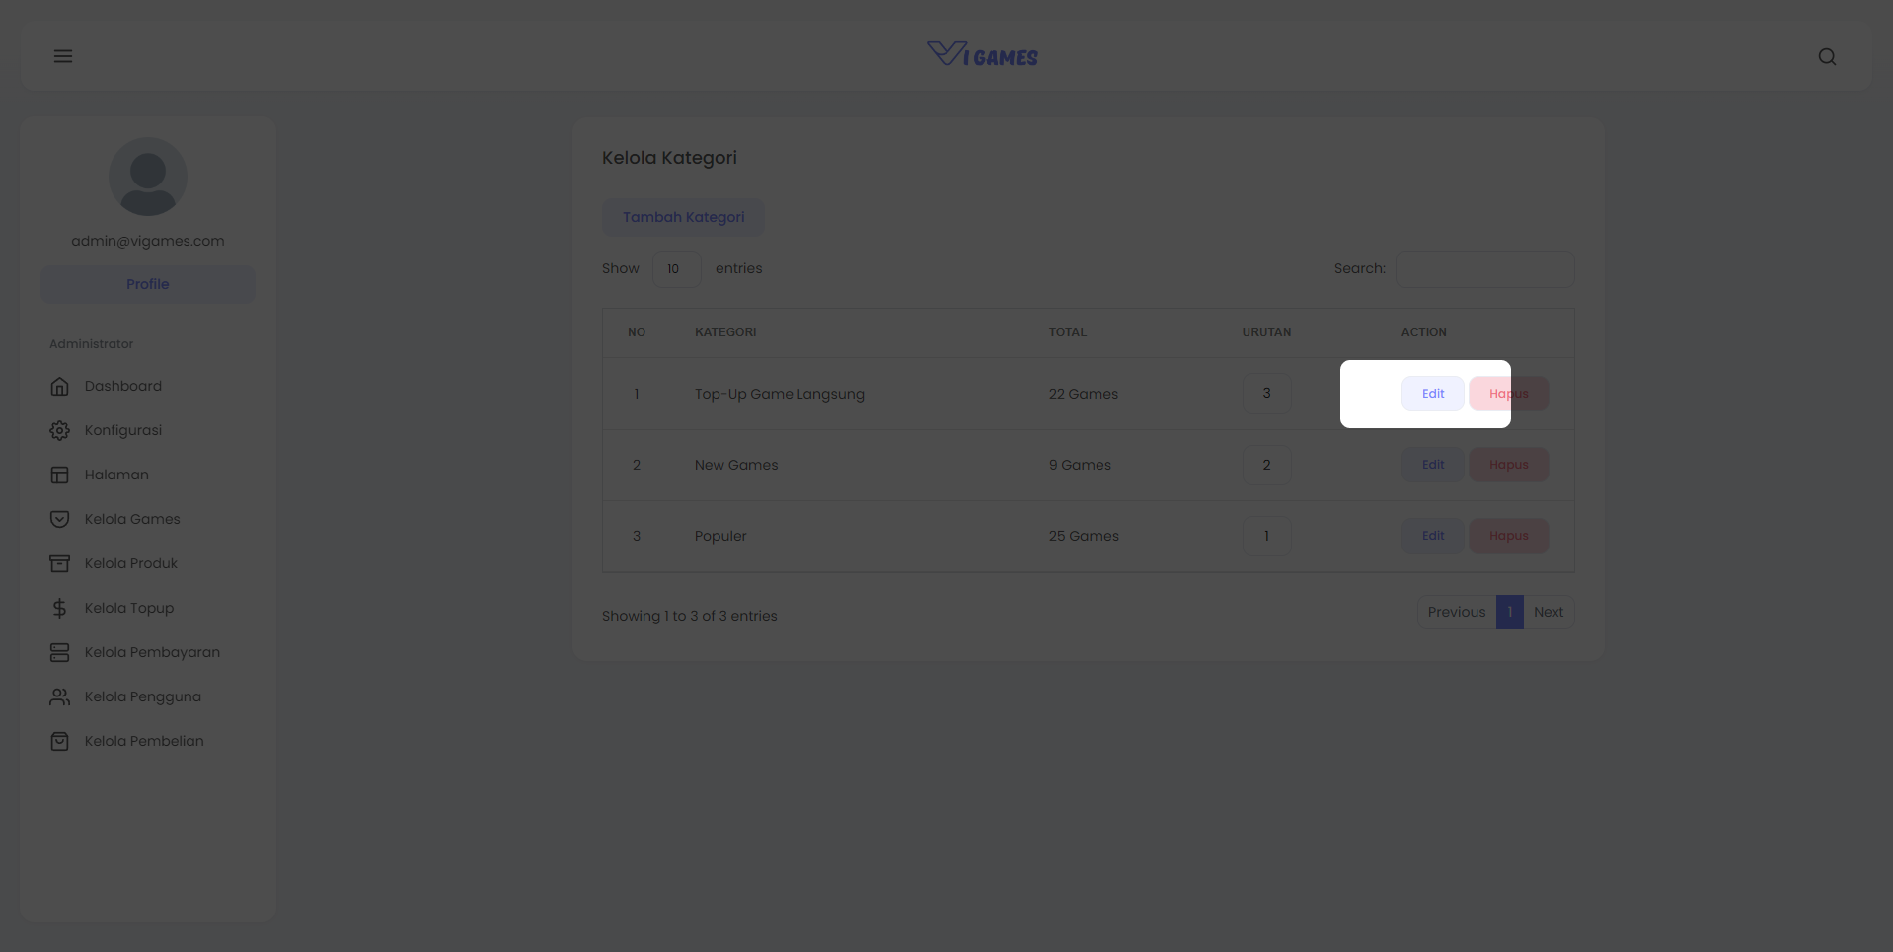Click the Kelola Pembayaran server icon
This screenshot has width=1893, height=952.
click(60, 652)
